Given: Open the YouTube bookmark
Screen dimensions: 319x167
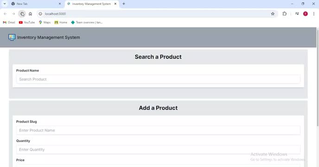Looking at the screenshot, I should (27, 22).
